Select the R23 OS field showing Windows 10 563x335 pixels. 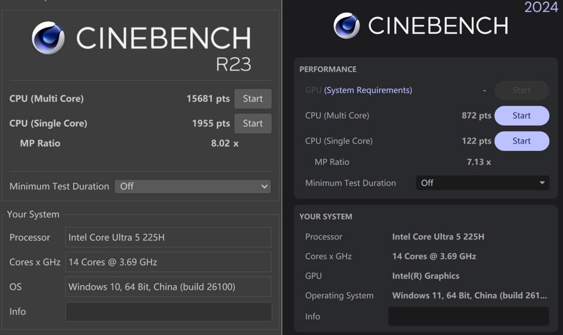coord(168,287)
